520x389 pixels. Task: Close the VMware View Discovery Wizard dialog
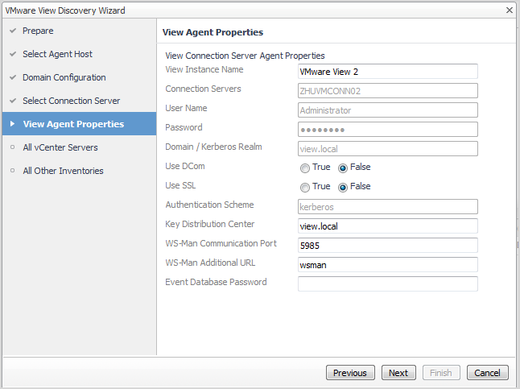[510, 10]
